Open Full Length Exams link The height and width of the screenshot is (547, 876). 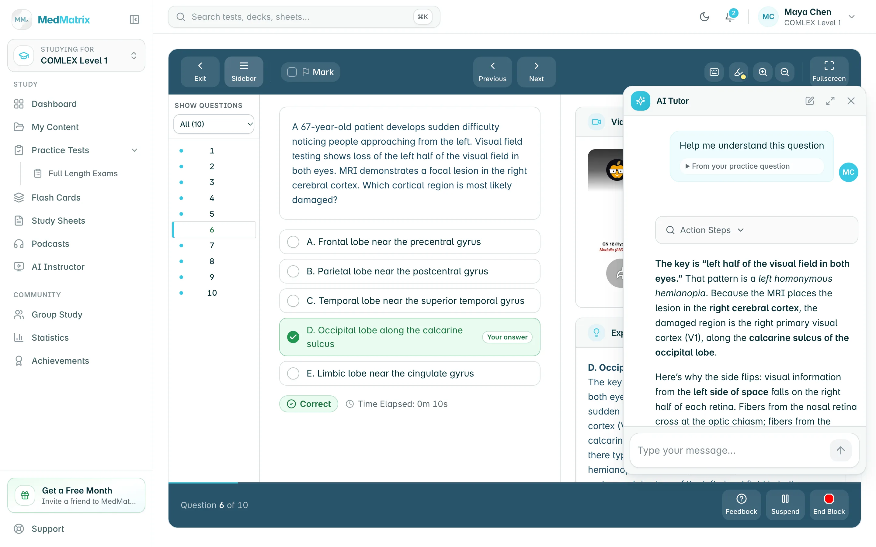pyautogui.click(x=83, y=174)
